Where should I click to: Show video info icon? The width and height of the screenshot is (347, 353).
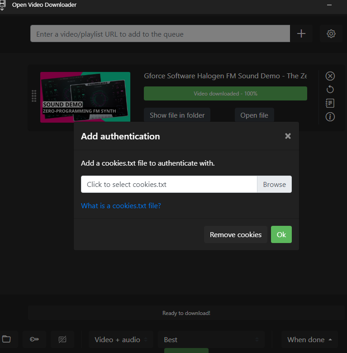330,117
